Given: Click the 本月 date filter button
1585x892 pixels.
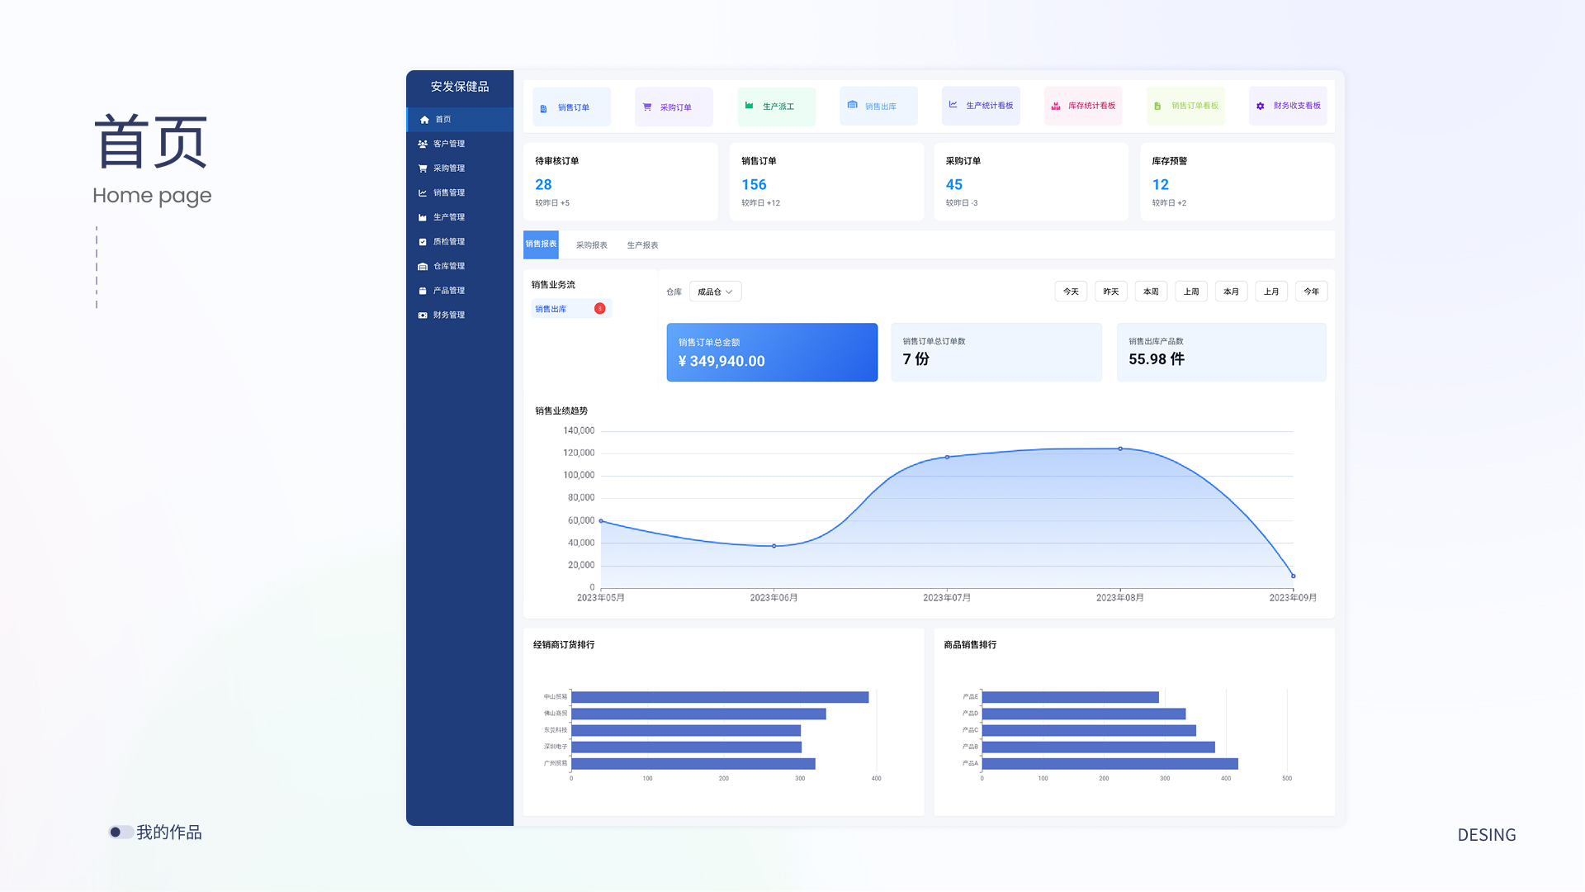Looking at the screenshot, I should [x=1231, y=292].
